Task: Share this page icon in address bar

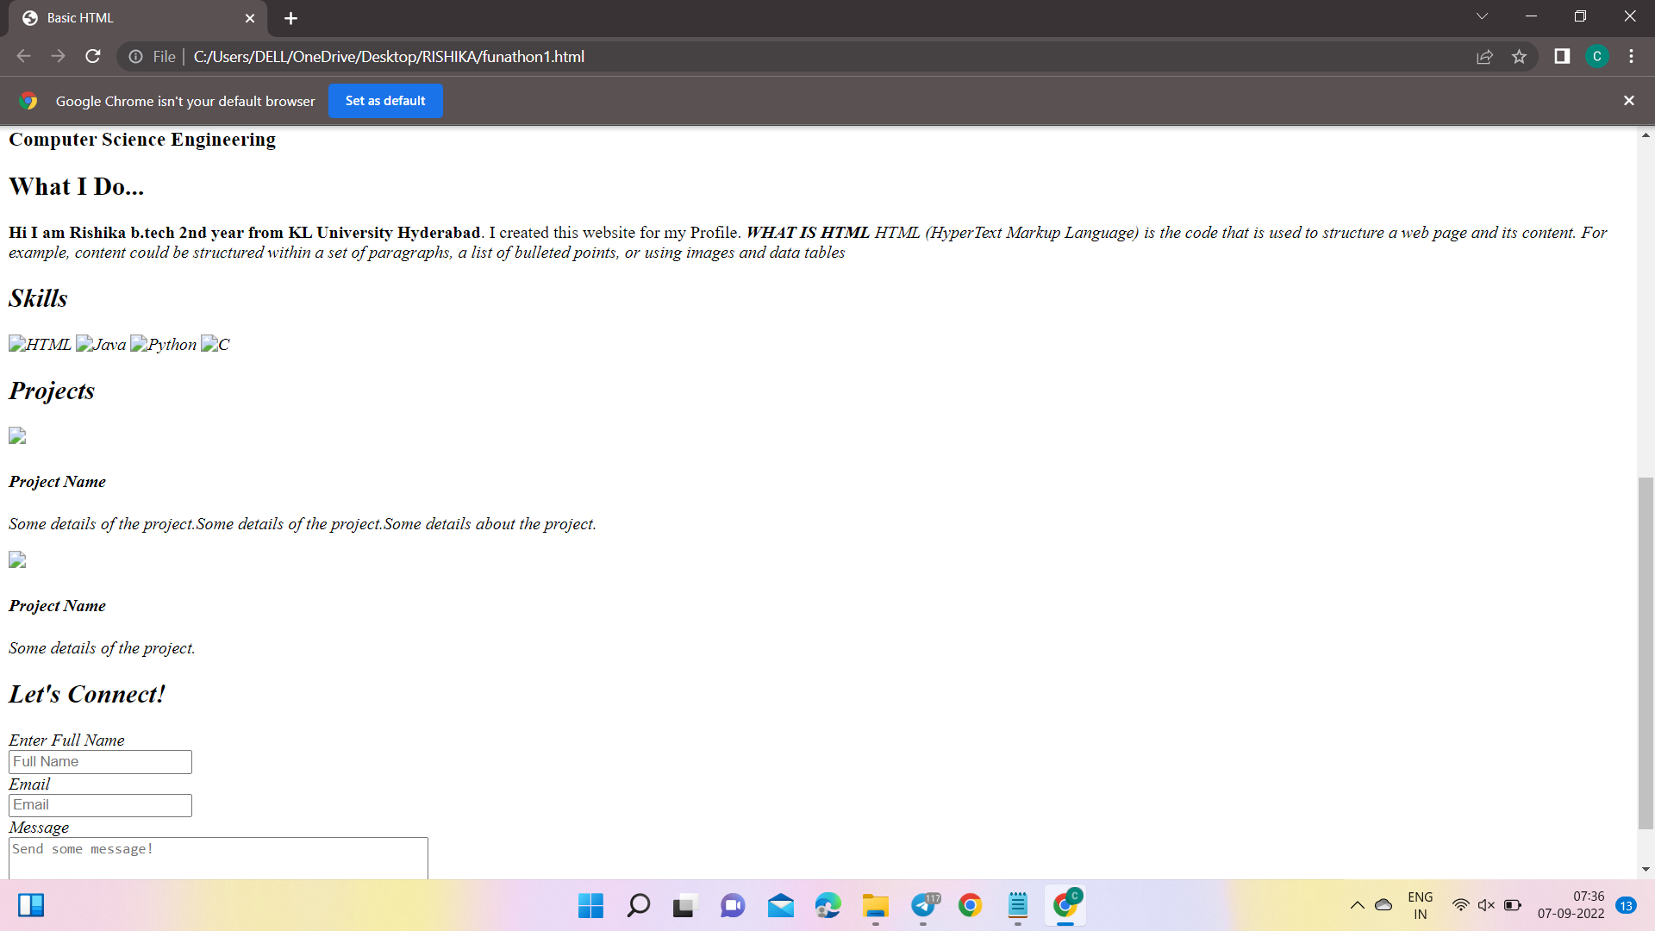Action: click(x=1484, y=57)
